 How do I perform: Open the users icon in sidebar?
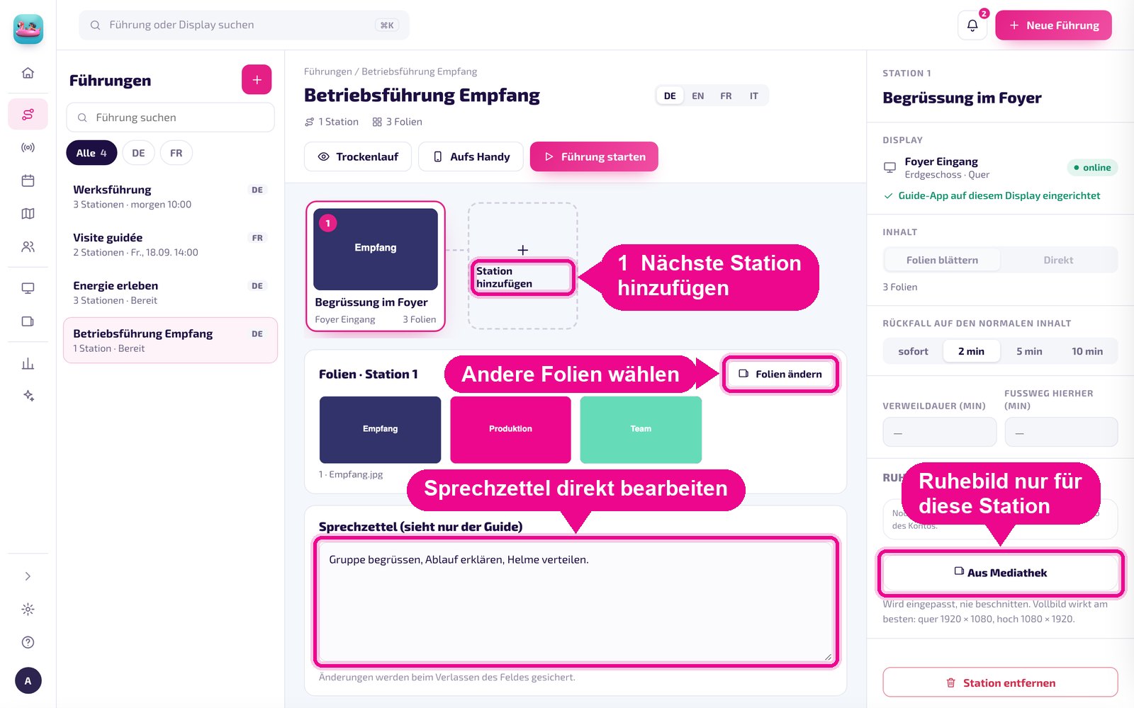click(28, 247)
